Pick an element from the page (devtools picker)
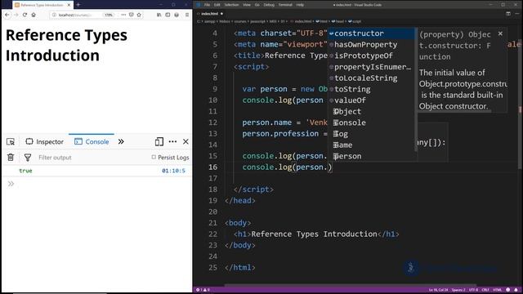 tap(11, 141)
